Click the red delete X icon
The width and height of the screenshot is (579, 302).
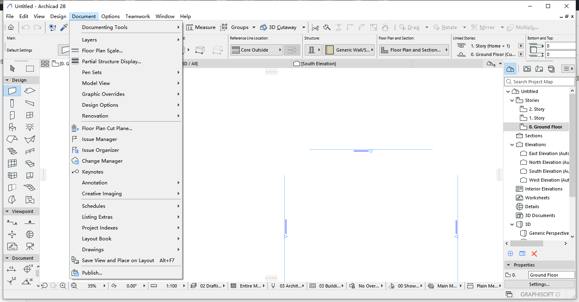point(534,254)
